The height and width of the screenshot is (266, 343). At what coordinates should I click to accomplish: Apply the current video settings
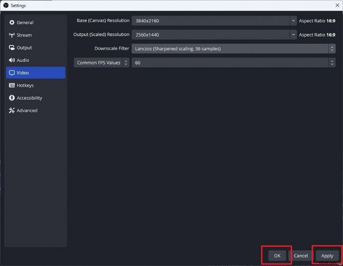[x=327, y=255]
